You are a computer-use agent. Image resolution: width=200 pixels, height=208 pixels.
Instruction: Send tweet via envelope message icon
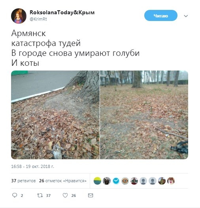[x=91, y=195]
